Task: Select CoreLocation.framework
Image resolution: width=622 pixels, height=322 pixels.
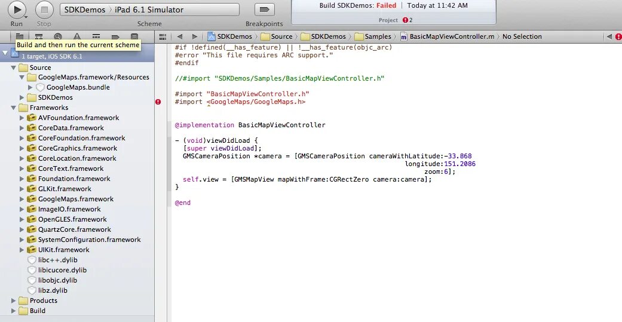Action: [x=77, y=158]
